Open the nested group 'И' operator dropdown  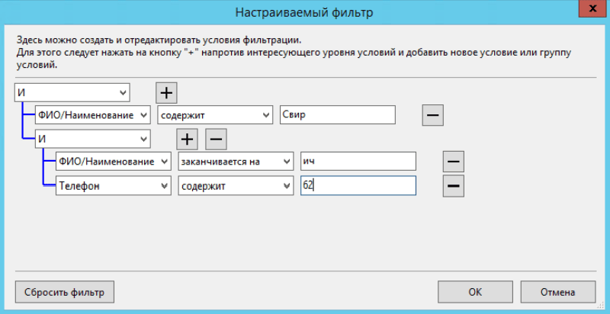point(93,139)
